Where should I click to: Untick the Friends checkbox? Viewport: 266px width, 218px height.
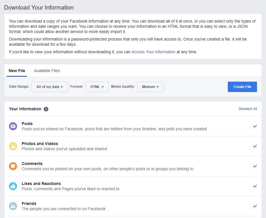point(255,206)
